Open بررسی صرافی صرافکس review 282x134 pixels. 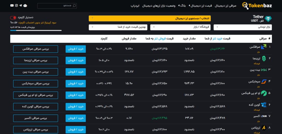click(x=36, y=49)
